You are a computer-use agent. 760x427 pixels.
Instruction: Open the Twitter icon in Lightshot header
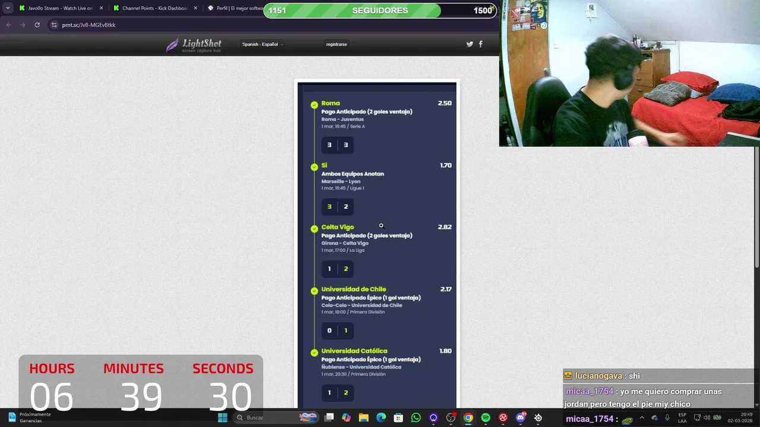click(470, 44)
